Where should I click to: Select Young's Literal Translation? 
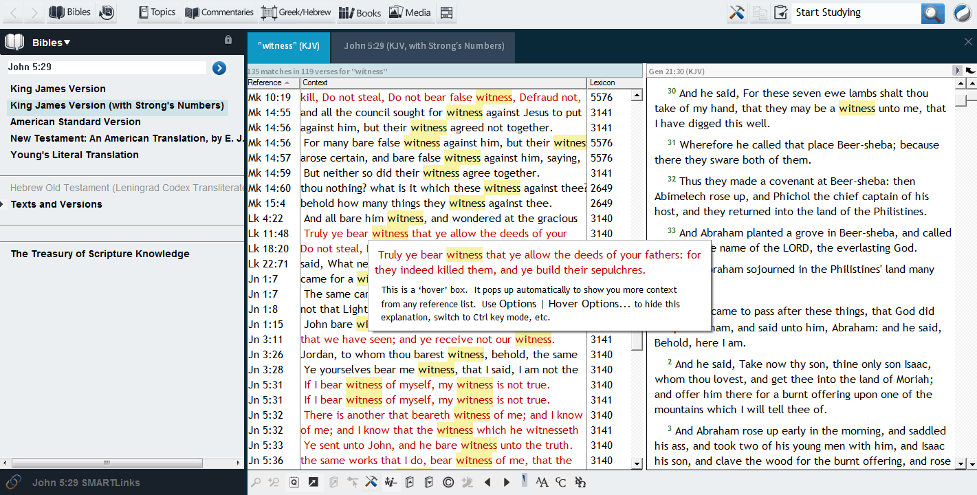(74, 155)
